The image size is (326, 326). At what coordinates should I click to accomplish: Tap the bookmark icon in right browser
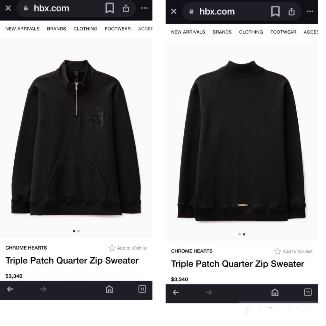pyautogui.click(x=275, y=11)
